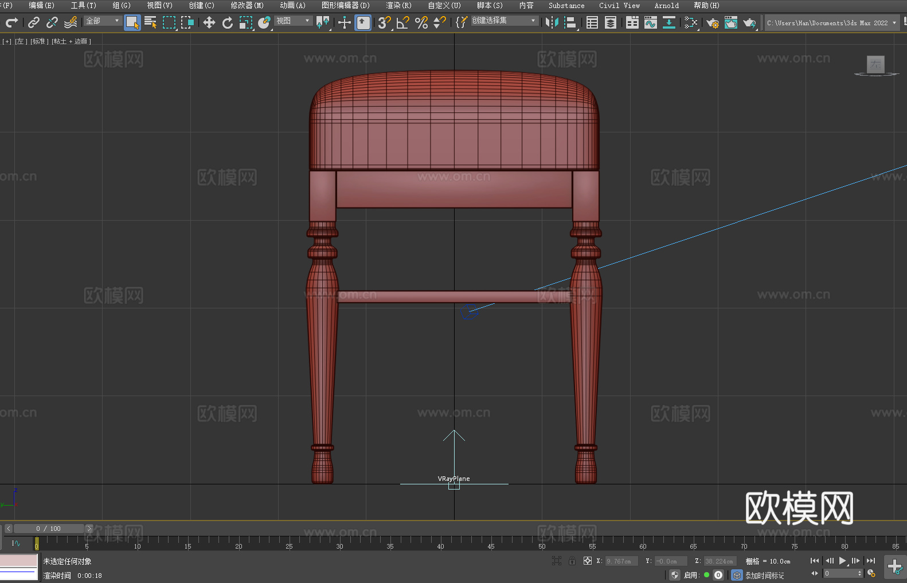This screenshot has height=583, width=907.
Task: Toggle keyboard shortcut override button
Action: (x=363, y=22)
